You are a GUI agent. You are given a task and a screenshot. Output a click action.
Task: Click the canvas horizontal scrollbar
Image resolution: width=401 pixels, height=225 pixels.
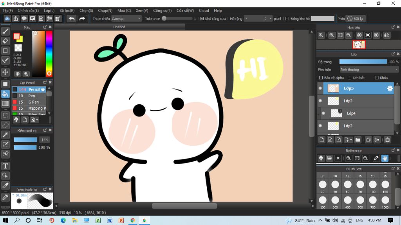point(184,205)
